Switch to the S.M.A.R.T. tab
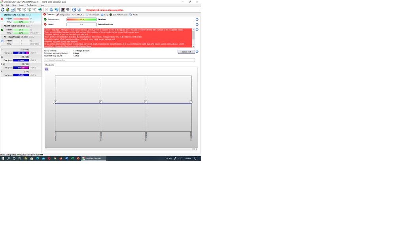This screenshot has height=226, width=405. [78, 15]
